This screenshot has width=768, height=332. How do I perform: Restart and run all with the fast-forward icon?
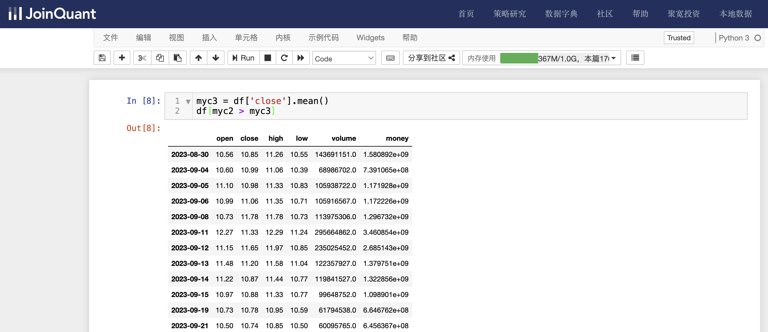coord(301,58)
